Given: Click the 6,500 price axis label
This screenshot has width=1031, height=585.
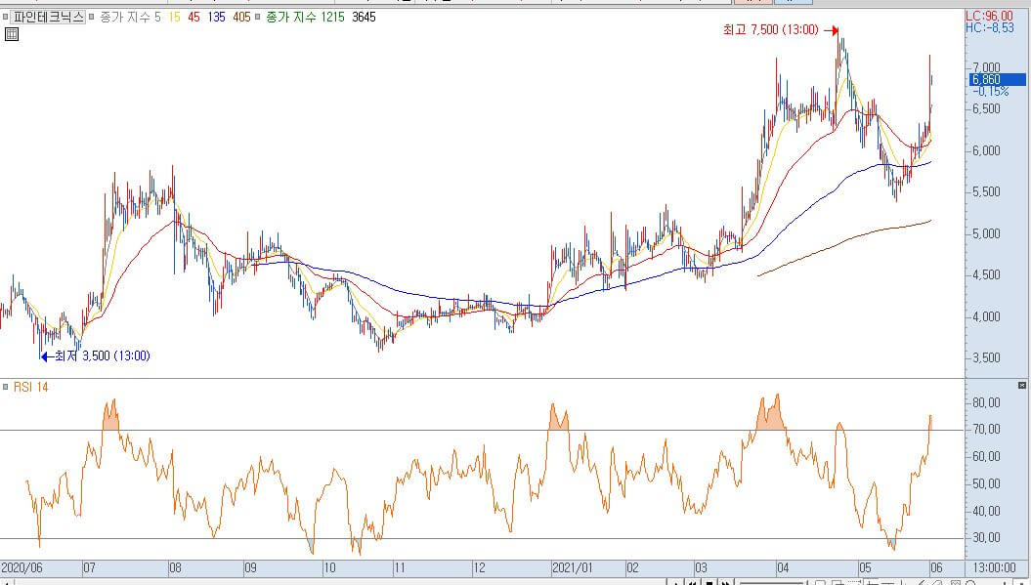Looking at the screenshot, I should [986, 109].
